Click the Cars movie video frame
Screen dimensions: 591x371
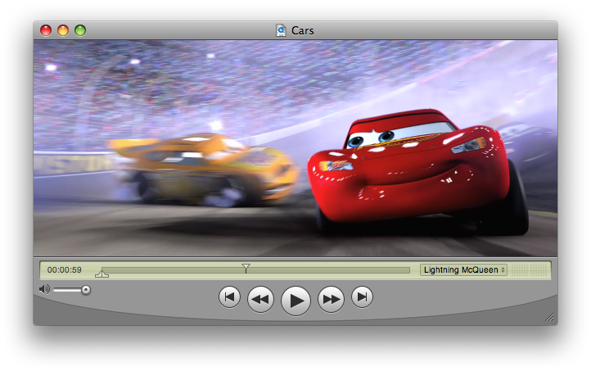295,148
